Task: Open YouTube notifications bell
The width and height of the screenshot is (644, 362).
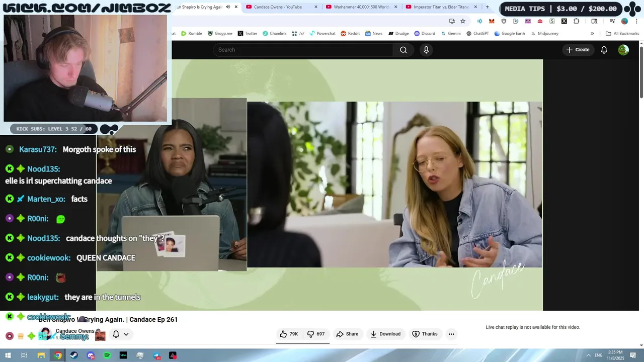Action: [604, 50]
